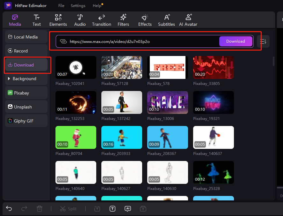This screenshot has height=216, width=283.
Task: Switch to the Effects panel
Action: pos(145,20)
